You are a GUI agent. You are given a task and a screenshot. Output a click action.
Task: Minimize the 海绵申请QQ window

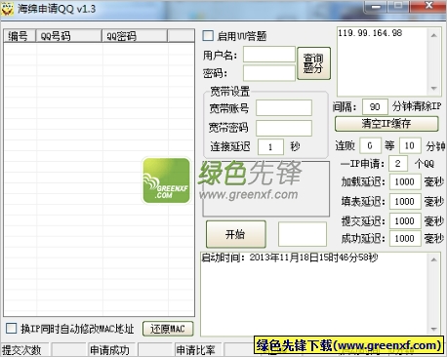pyautogui.click(x=376, y=7)
